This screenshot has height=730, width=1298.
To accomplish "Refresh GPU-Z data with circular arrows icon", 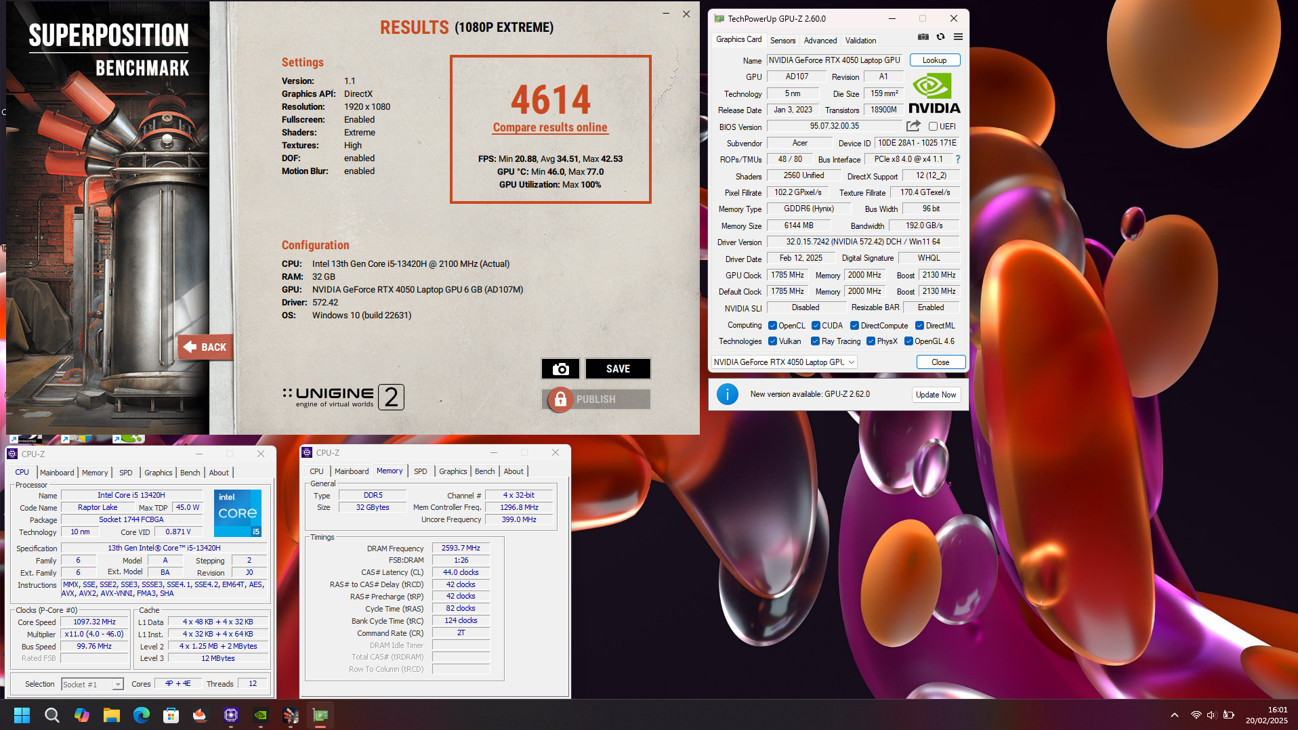I will point(940,37).
